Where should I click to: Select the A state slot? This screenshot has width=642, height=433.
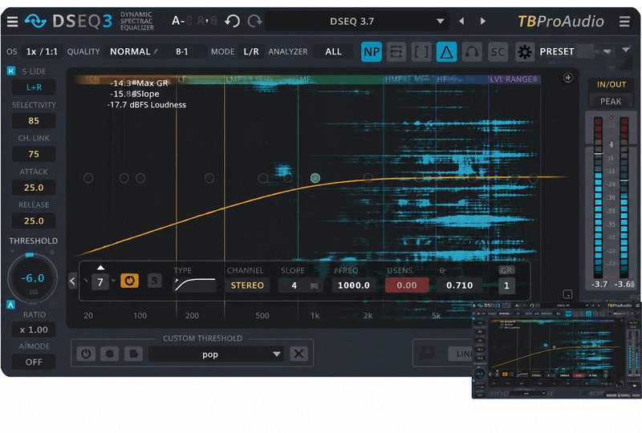(x=178, y=21)
